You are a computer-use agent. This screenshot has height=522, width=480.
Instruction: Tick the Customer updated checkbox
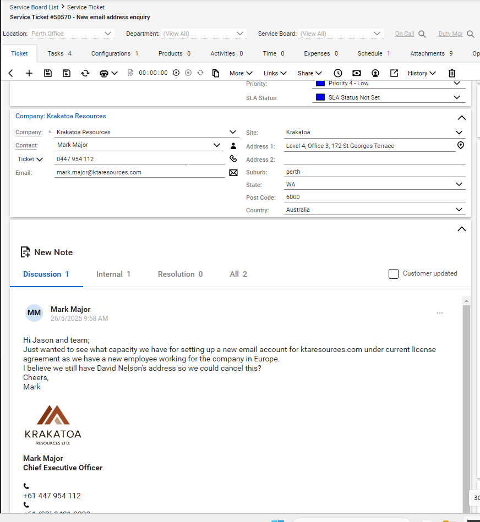tap(394, 274)
